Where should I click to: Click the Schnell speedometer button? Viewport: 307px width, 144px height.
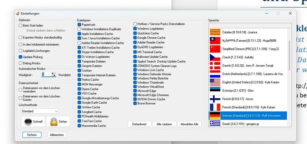point(33,121)
